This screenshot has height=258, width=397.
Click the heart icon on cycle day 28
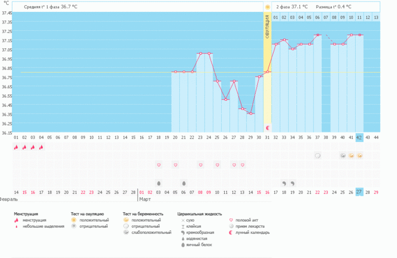(x=242, y=165)
